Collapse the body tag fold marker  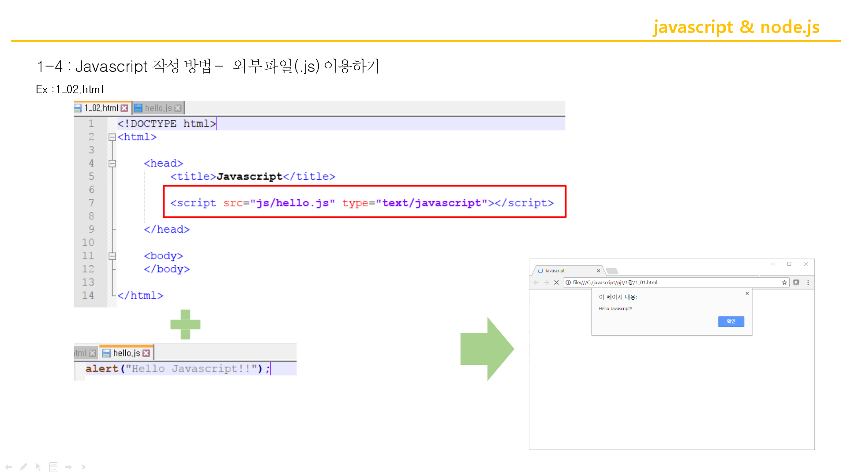112,256
